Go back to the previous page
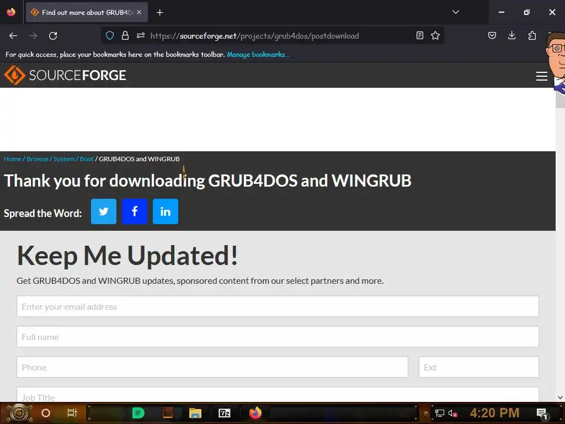Screen dimensions: 565x424 [13, 36]
